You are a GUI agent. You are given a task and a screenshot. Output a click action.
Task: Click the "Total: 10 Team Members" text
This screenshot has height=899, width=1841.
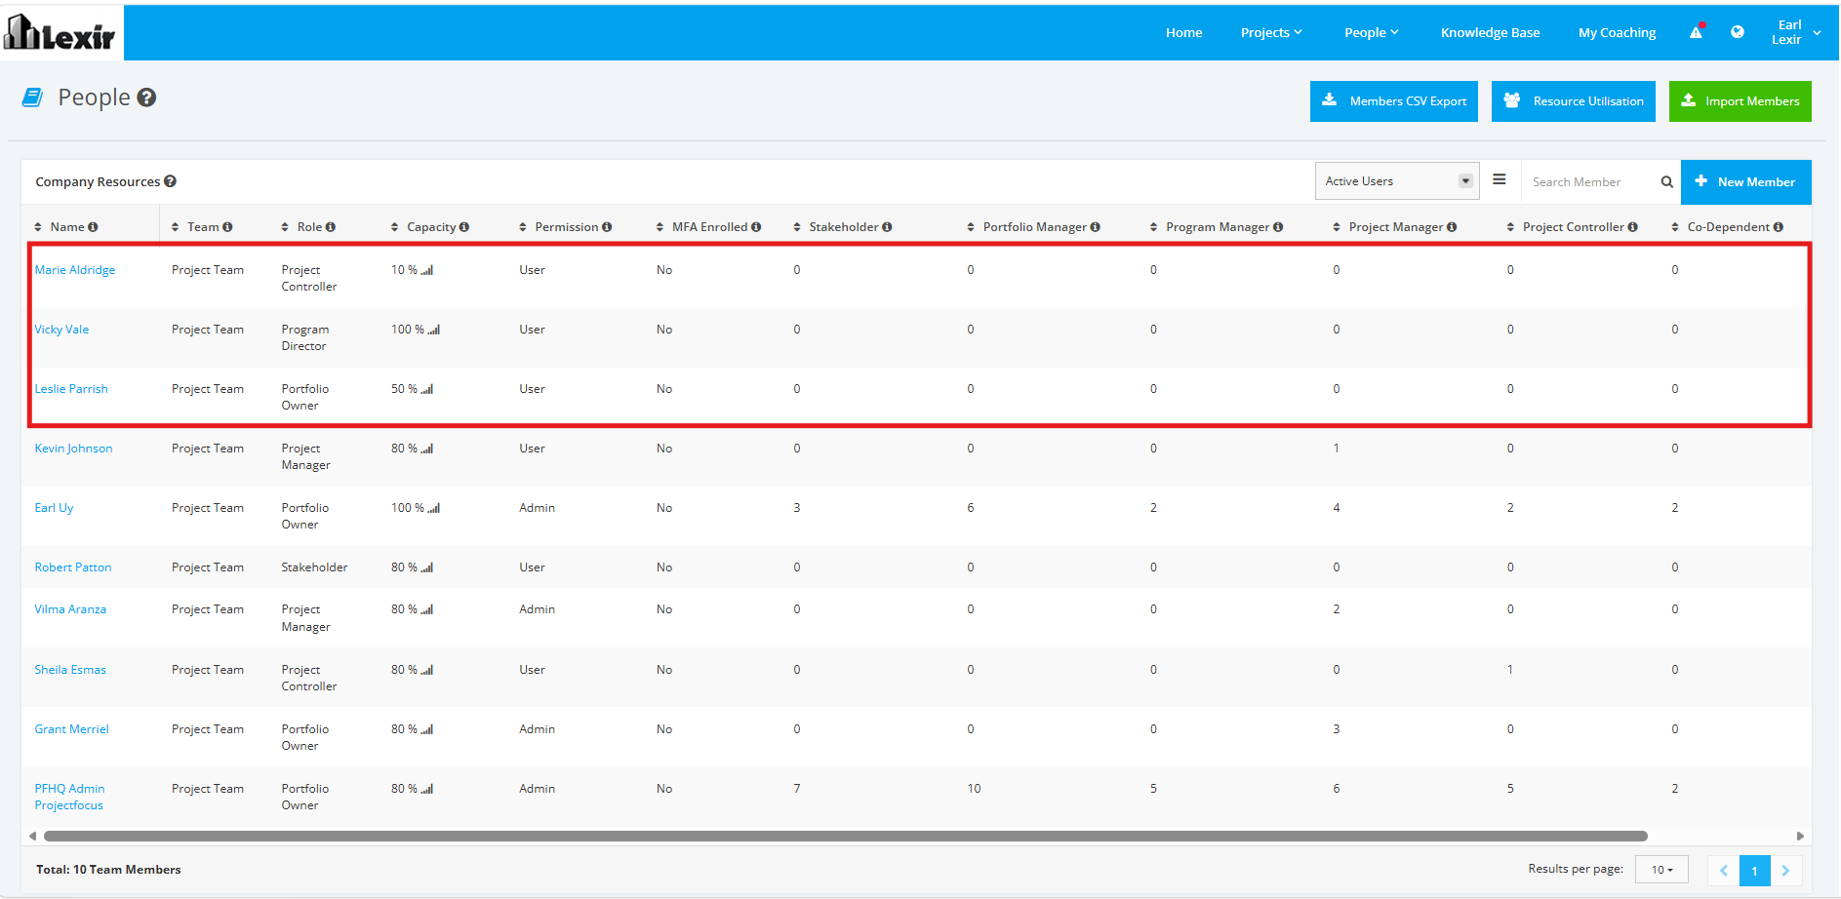[108, 870]
